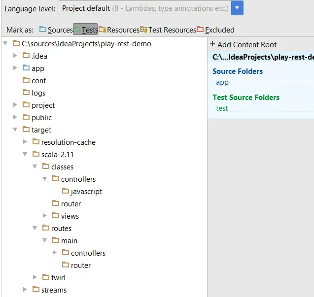
Task: Expand the resolution-cache folder
Action: [25, 142]
